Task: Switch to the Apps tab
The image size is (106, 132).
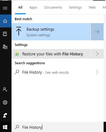Action: click(x=33, y=8)
